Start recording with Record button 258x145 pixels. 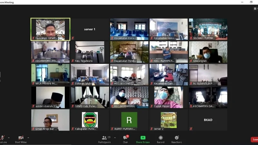[161, 138]
